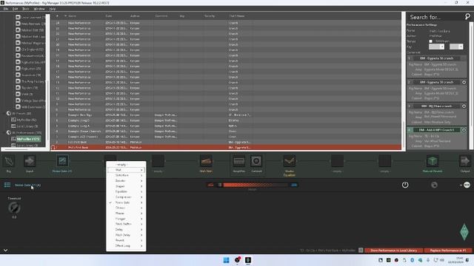Click the Date column header
Screen dimensions: 474x266
point(109,16)
